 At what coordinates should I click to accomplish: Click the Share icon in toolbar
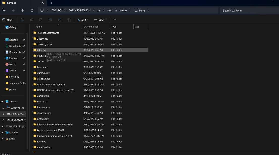pos(60,20)
